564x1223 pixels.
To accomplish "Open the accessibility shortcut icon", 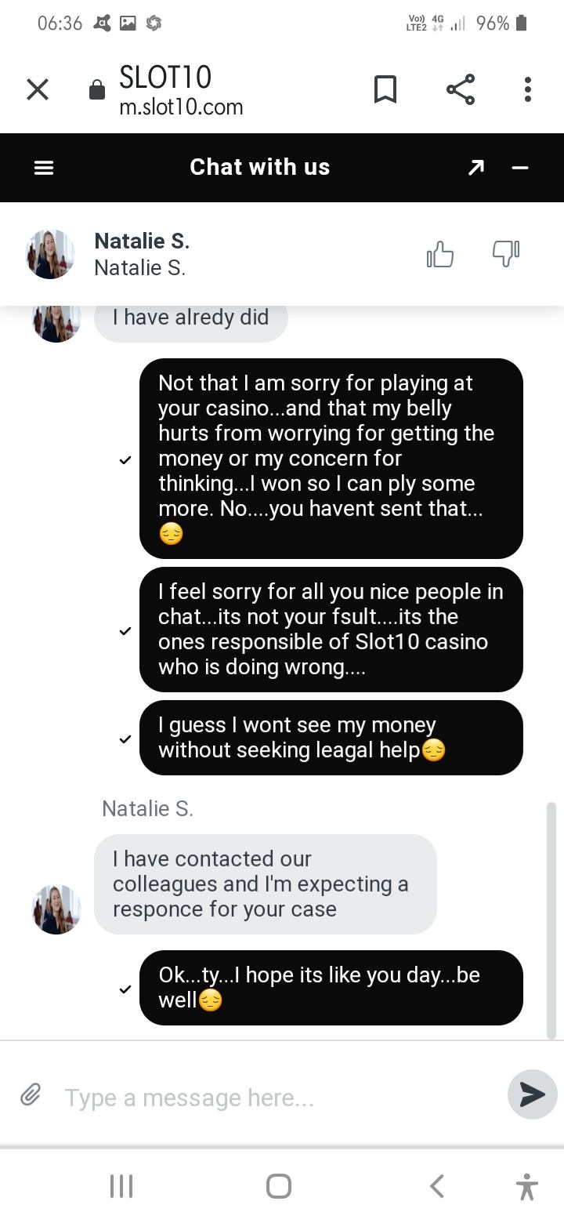I will (527, 1186).
